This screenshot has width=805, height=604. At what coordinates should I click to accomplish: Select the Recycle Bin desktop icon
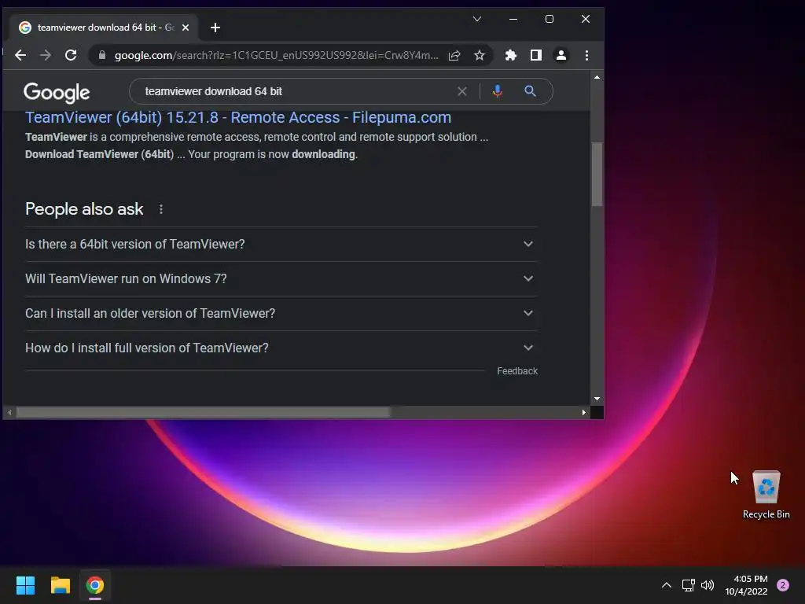click(766, 494)
